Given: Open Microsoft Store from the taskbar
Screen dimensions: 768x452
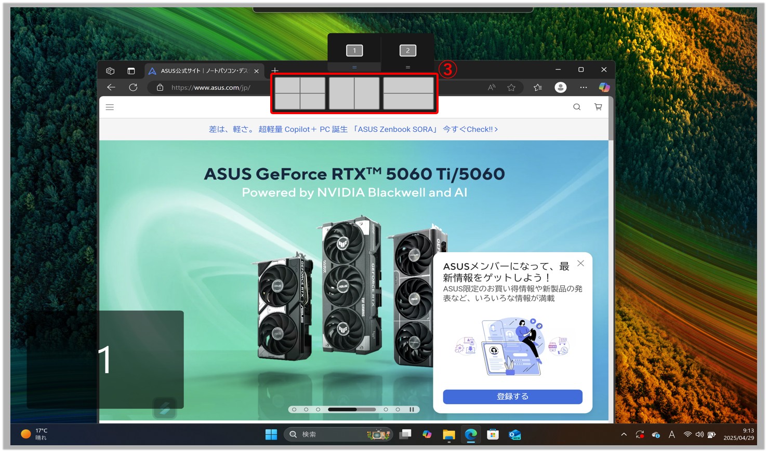Looking at the screenshot, I should [493, 434].
